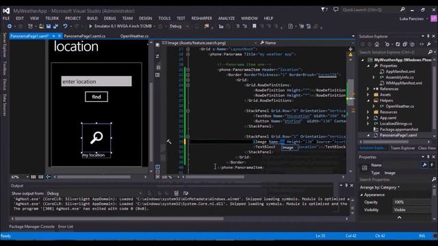Click the find button in the designer

96,97
